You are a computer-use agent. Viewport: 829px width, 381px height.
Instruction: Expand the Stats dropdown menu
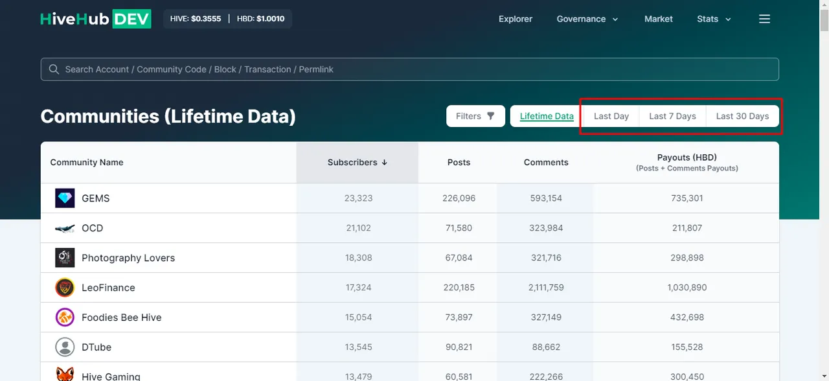click(714, 19)
